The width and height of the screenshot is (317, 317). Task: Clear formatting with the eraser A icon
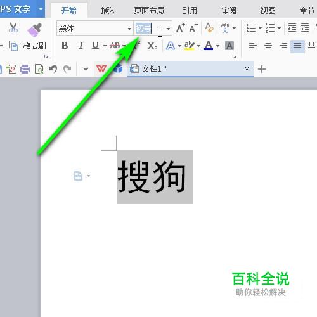click(209, 28)
